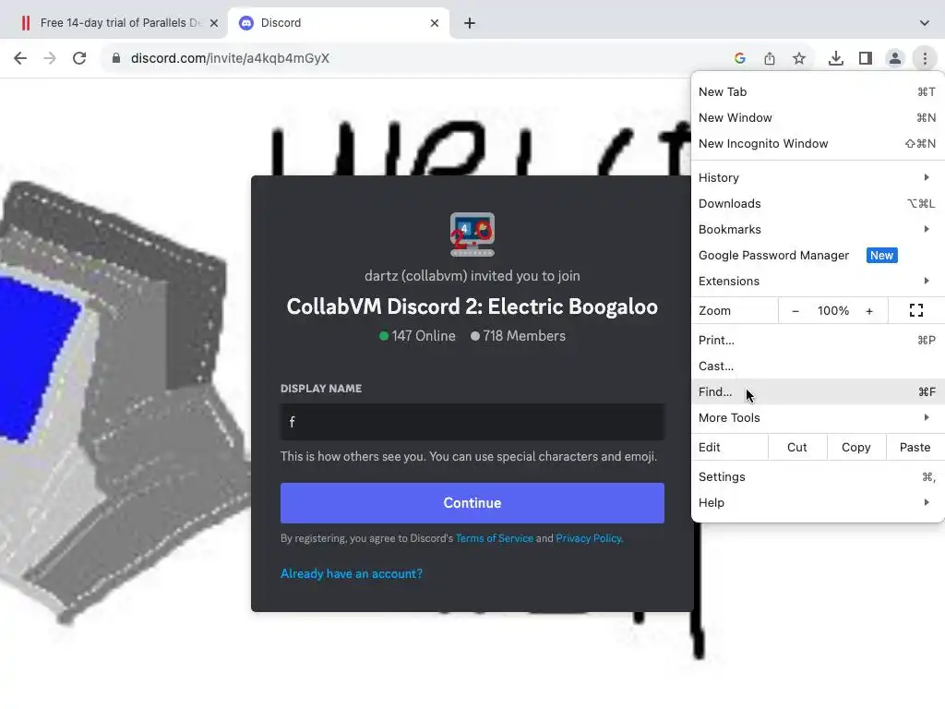This screenshot has height=709, width=945.
Task: Open Downloads from the menu
Action: coord(818,203)
